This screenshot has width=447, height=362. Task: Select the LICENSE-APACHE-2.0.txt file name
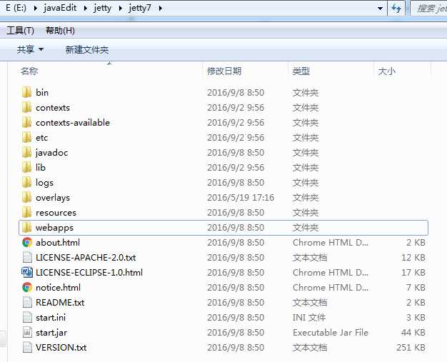[x=86, y=257]
